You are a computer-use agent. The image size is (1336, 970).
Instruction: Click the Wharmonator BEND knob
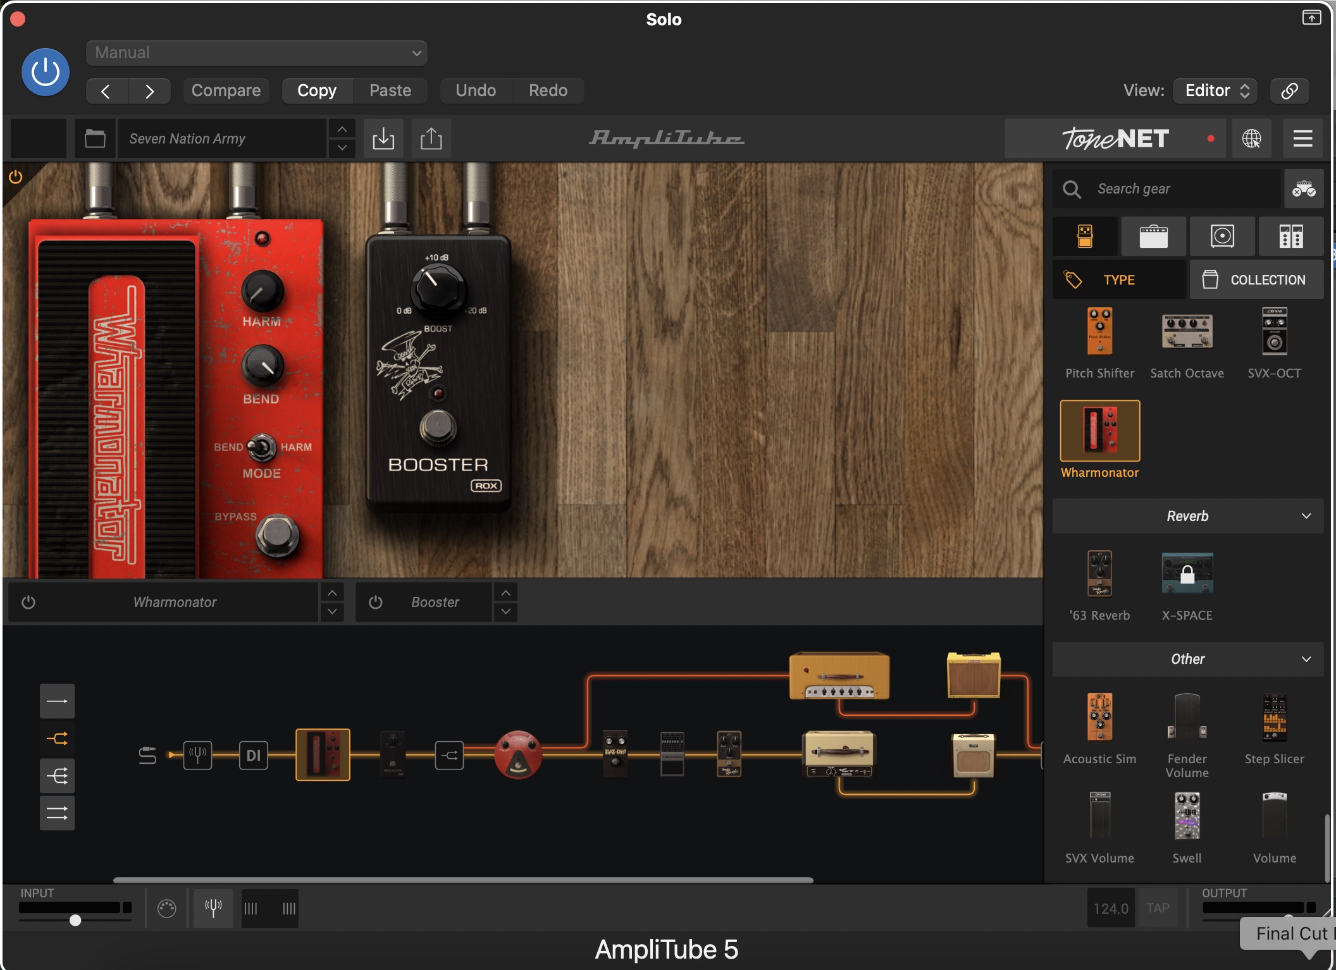point(262,365)
